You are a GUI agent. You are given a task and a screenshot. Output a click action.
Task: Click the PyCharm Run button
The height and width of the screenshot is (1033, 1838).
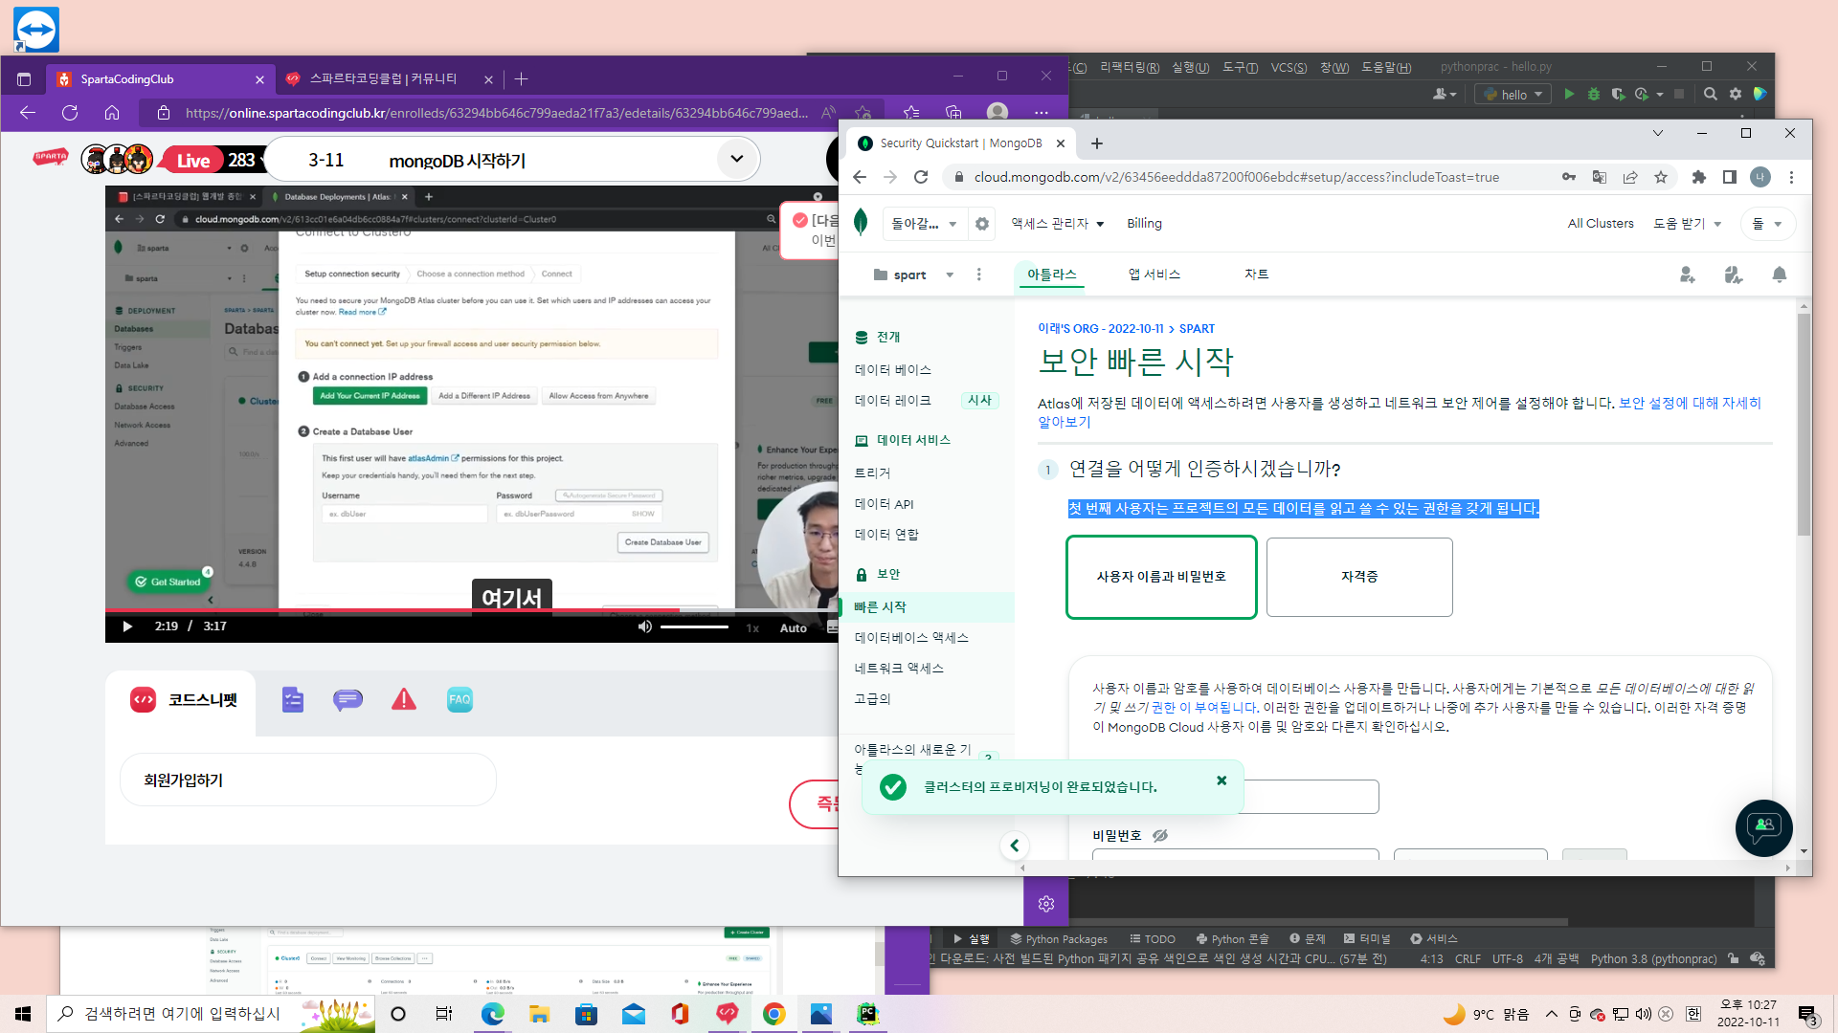1569,94
